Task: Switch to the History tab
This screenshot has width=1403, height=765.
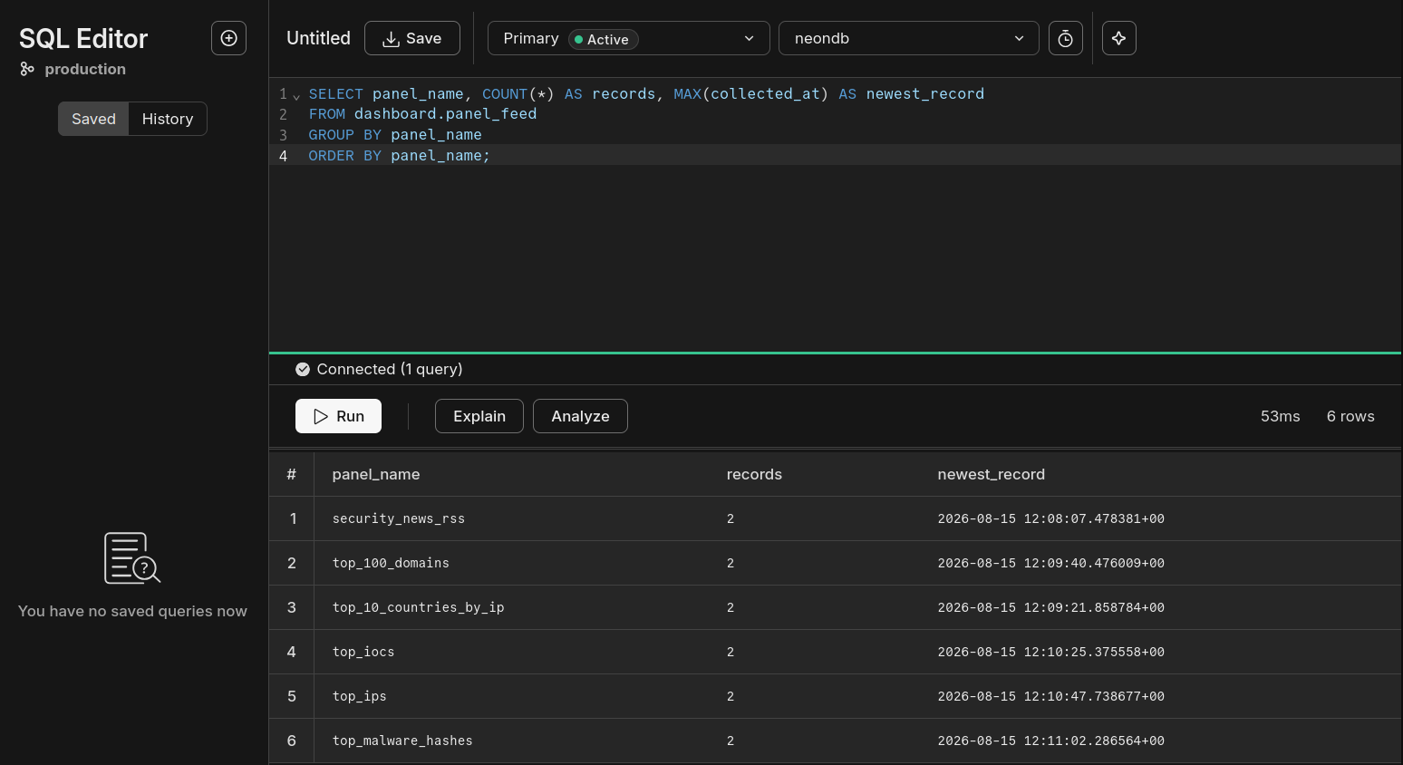Action: pyautogui.click(x=168, y=119)
